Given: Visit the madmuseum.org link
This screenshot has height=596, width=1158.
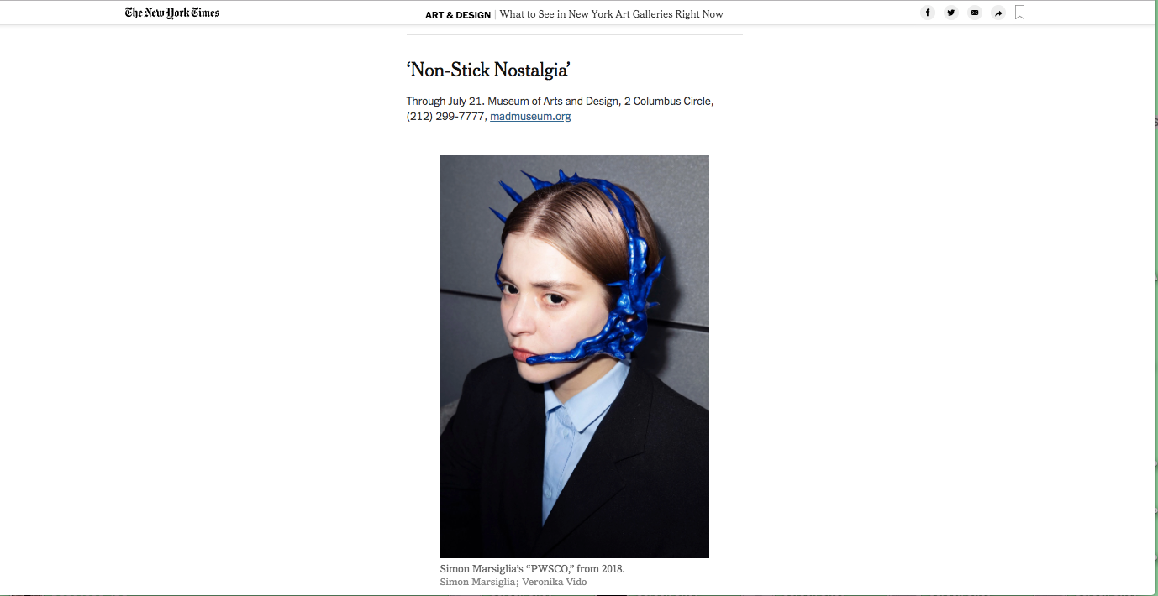Looking at the screenshot, I should point(530,117).
